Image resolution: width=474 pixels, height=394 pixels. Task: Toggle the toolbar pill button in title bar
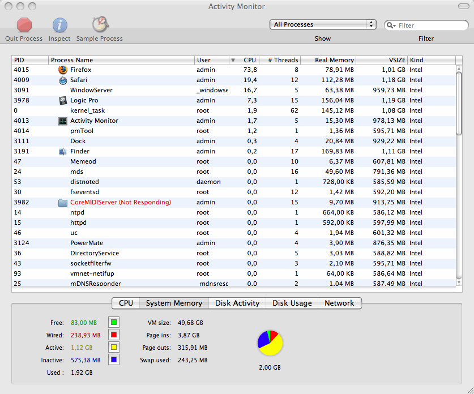pos(464,6)
